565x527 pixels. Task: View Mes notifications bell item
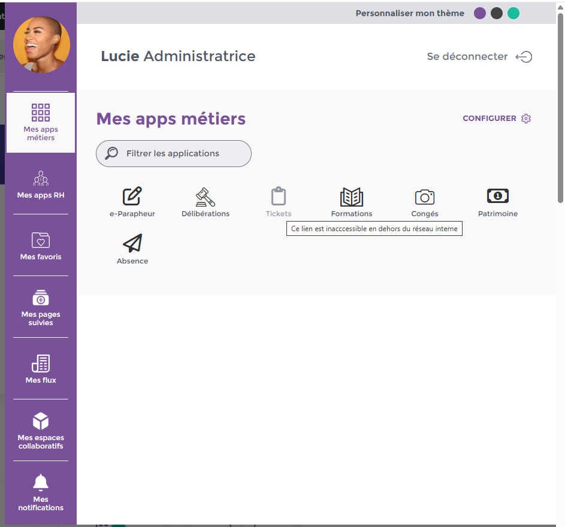41,492
